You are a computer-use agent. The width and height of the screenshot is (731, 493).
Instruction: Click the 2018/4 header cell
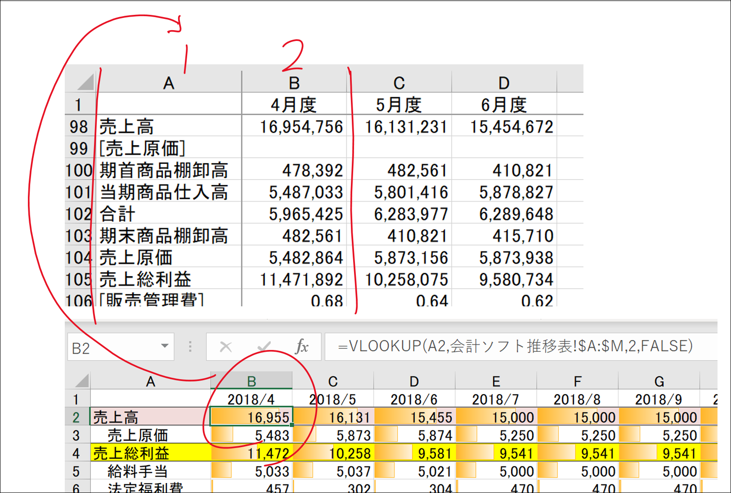coord(251,399)
